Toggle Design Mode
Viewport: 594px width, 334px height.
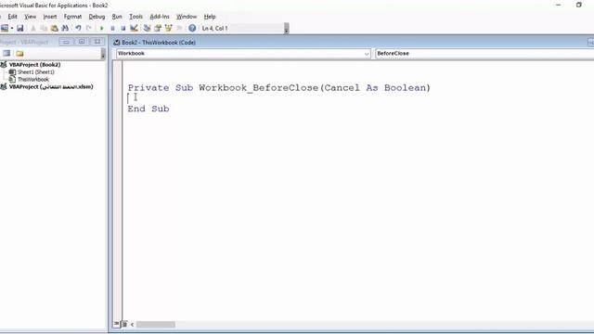click(134, 28)
